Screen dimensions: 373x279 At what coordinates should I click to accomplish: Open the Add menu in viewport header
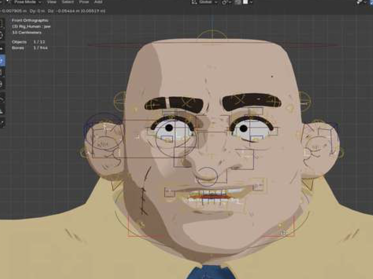(x=98, y=2)
